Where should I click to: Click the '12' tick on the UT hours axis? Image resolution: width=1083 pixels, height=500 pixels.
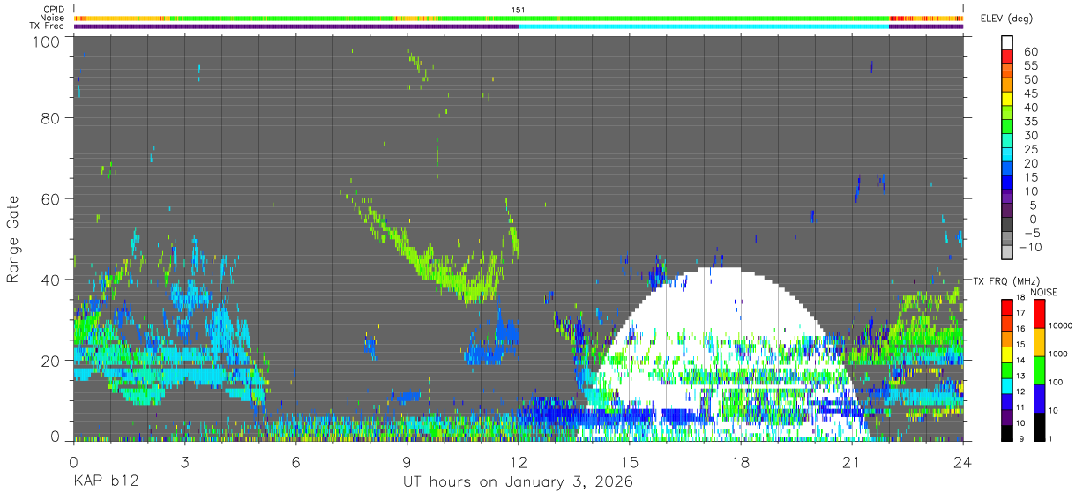click(518, 462)
